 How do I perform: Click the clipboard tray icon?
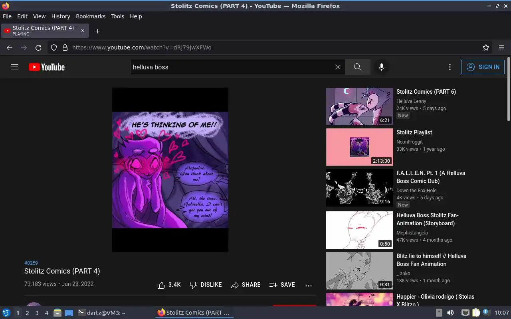coord(476,313)
